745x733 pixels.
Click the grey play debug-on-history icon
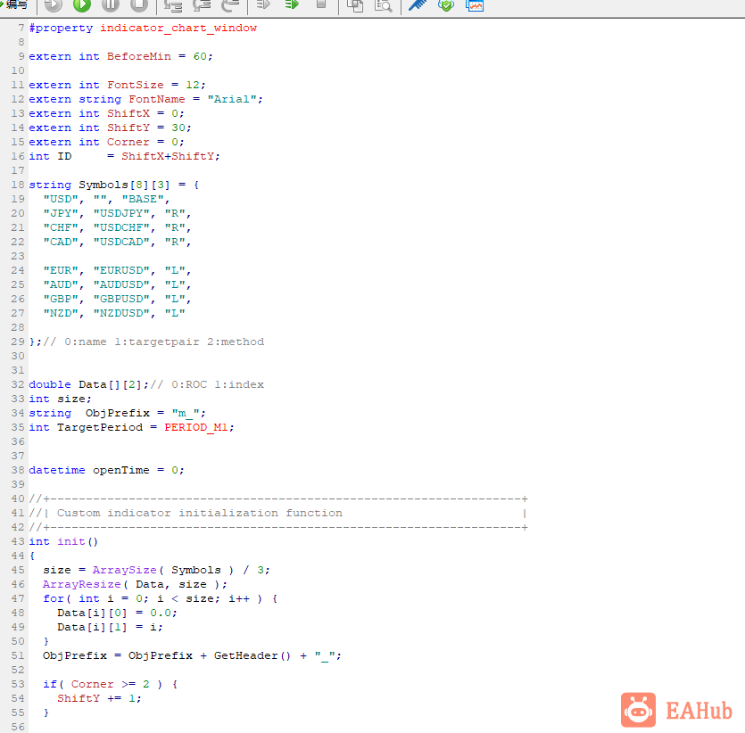(54, 4)
